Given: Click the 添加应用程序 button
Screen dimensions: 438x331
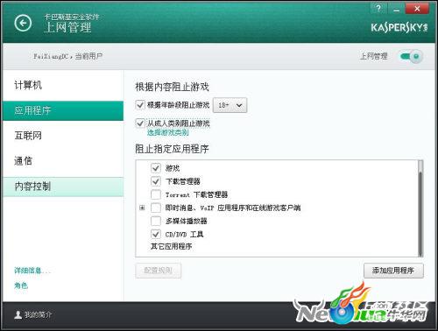Looking at the screenshot, I should point(393,271).
